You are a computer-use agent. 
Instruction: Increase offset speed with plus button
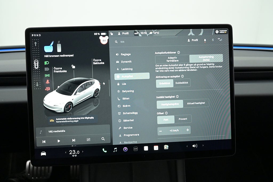pos(188,130)
